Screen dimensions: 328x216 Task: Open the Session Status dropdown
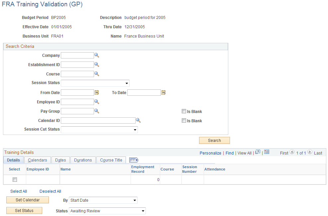tap(127, 83)
